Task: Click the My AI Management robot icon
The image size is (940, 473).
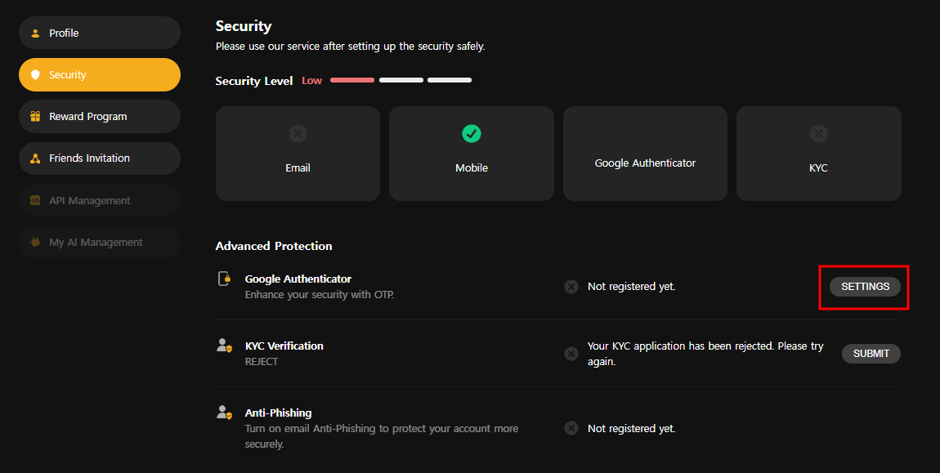Action: coord(35,243)
